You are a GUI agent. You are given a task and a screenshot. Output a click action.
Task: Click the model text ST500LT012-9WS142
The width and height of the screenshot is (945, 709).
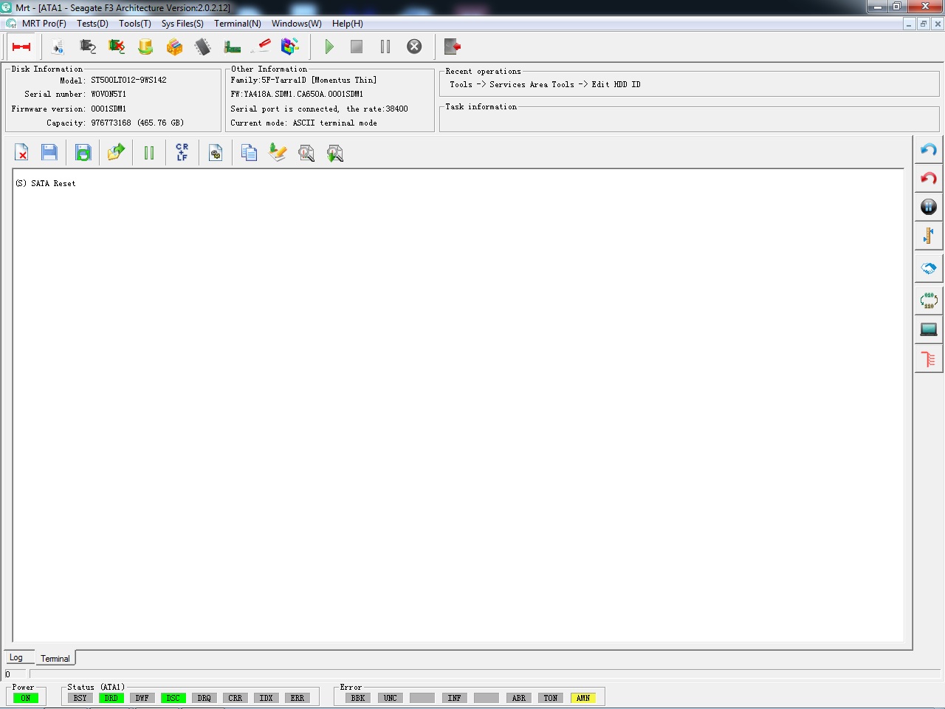coord(128,80)
